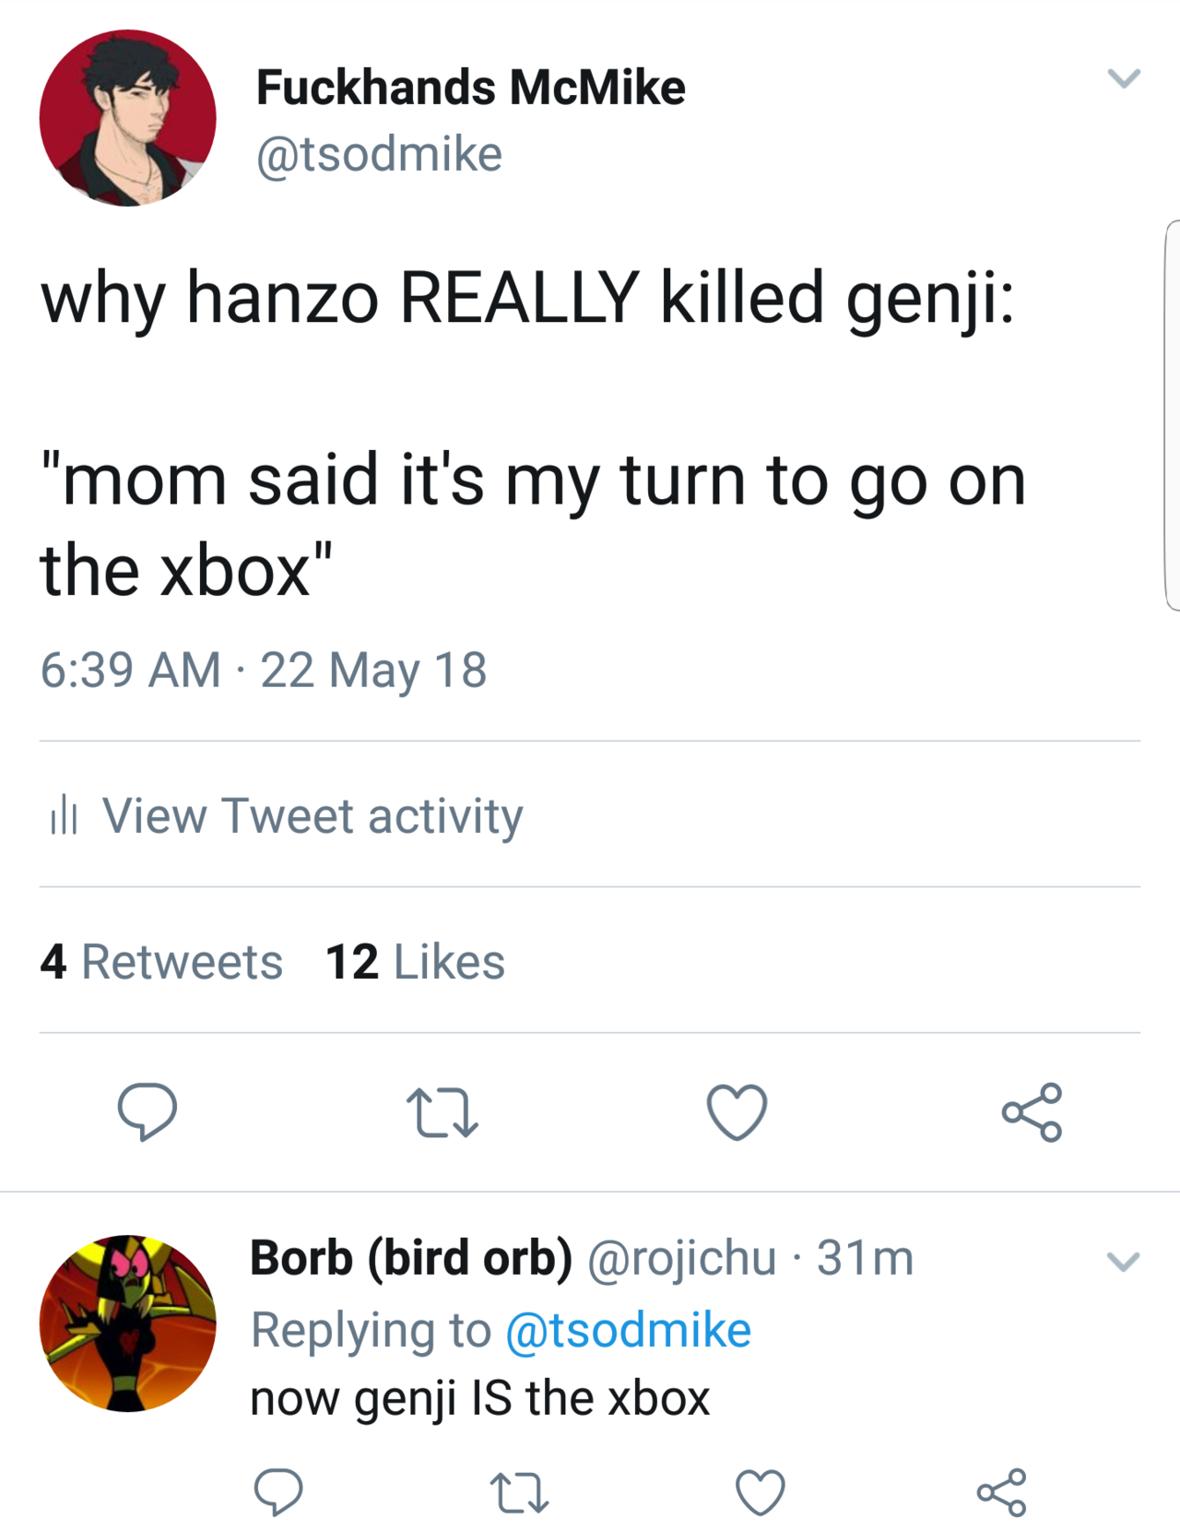The width and height of the screenshot is (1180, 1531).
Task: Retweet Borb's reply
Action: click(519, 1492)
